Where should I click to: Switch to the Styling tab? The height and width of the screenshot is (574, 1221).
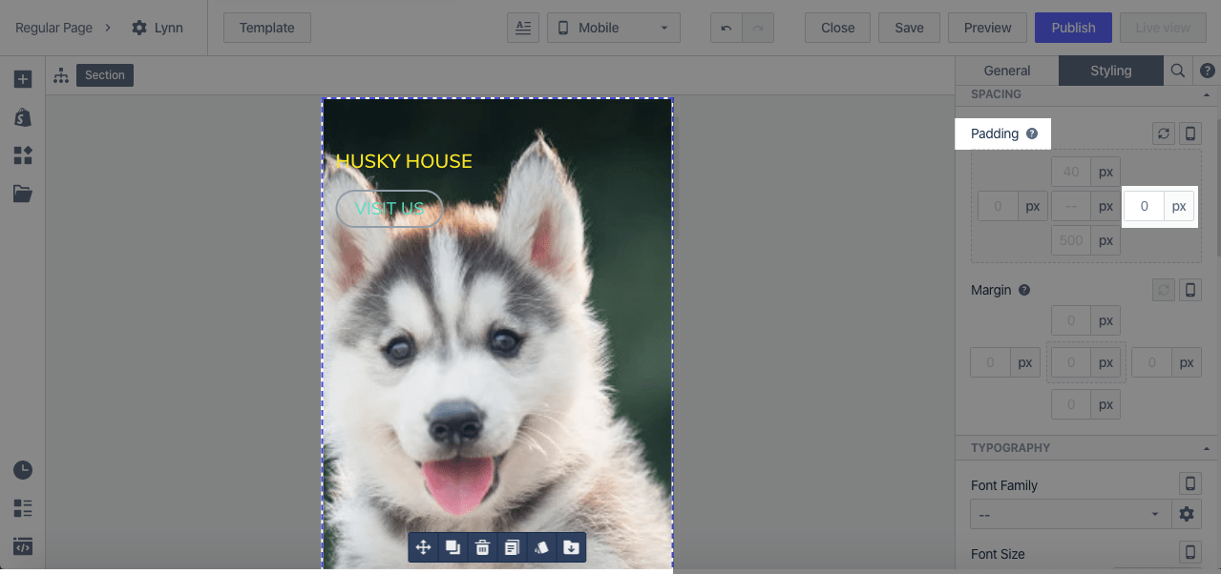(1111, 71)
